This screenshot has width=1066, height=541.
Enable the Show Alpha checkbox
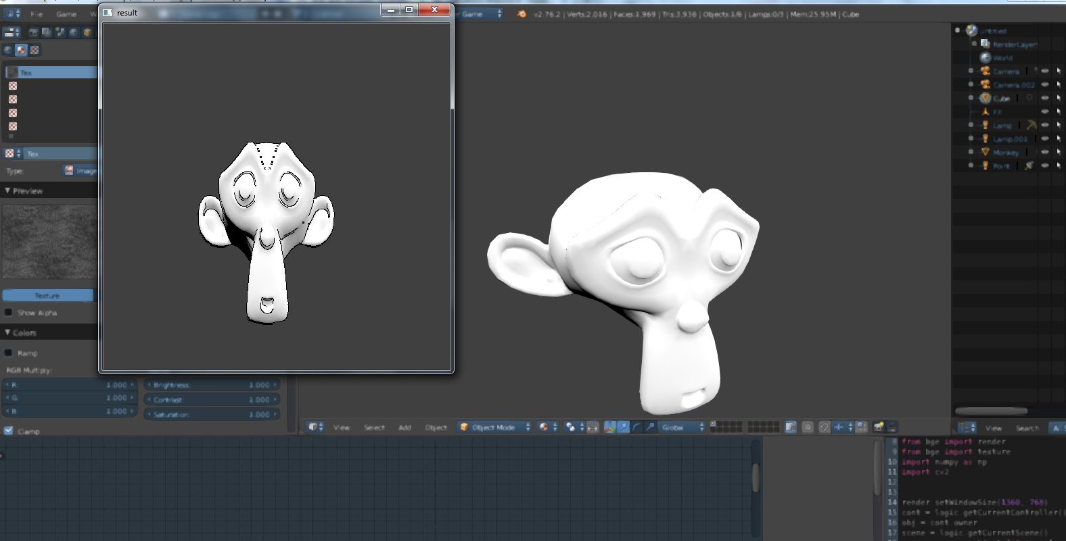(8, 313)
